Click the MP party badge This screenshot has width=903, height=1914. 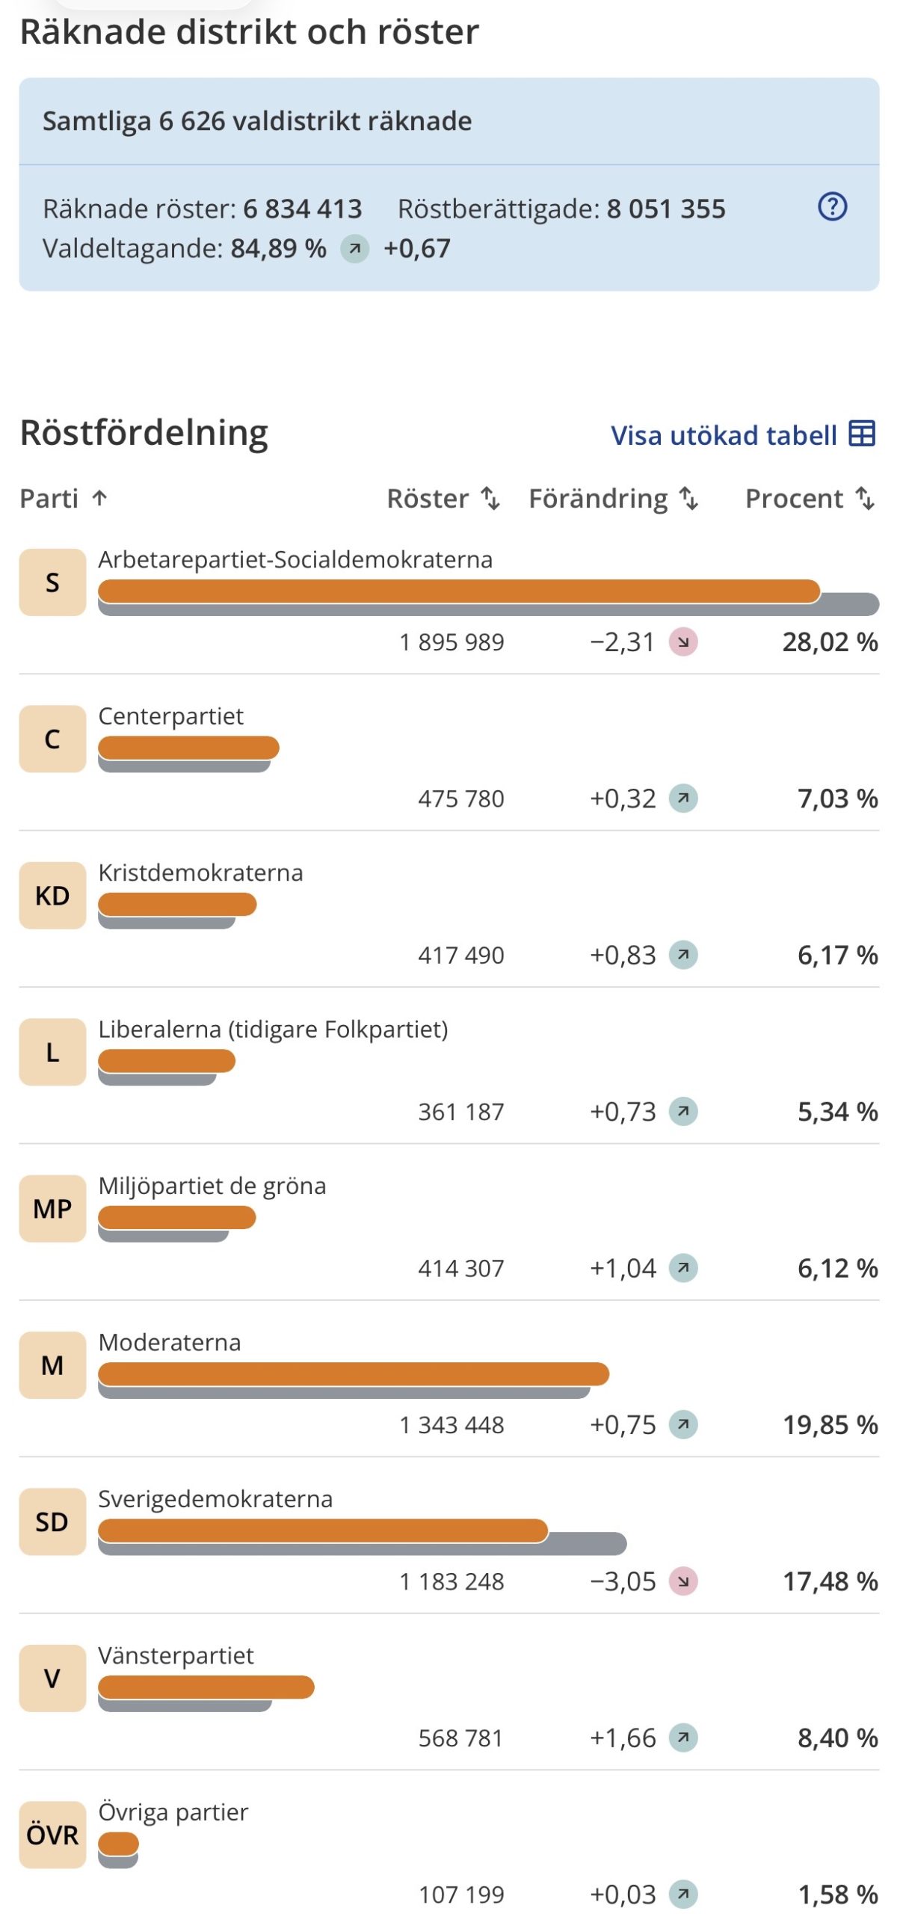coord(52,1208)
